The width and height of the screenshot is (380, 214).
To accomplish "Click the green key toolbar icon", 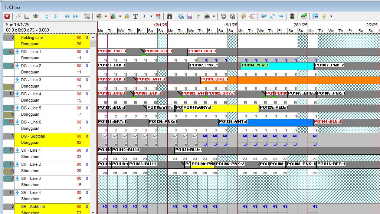I will 198,16.
